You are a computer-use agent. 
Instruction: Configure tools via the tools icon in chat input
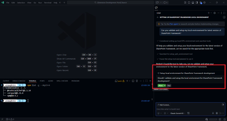pyautogui.click(x=188, y=113)
